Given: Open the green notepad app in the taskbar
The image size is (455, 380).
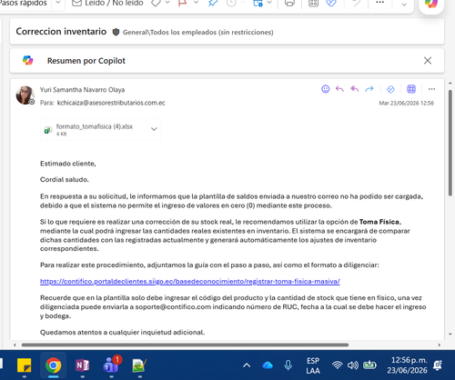Looking at the screenshot, I should [x=139, y=365].
